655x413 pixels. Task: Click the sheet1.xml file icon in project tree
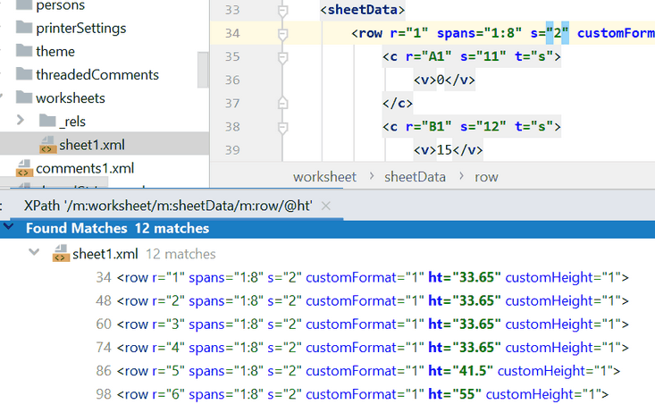tap(46, 145)
